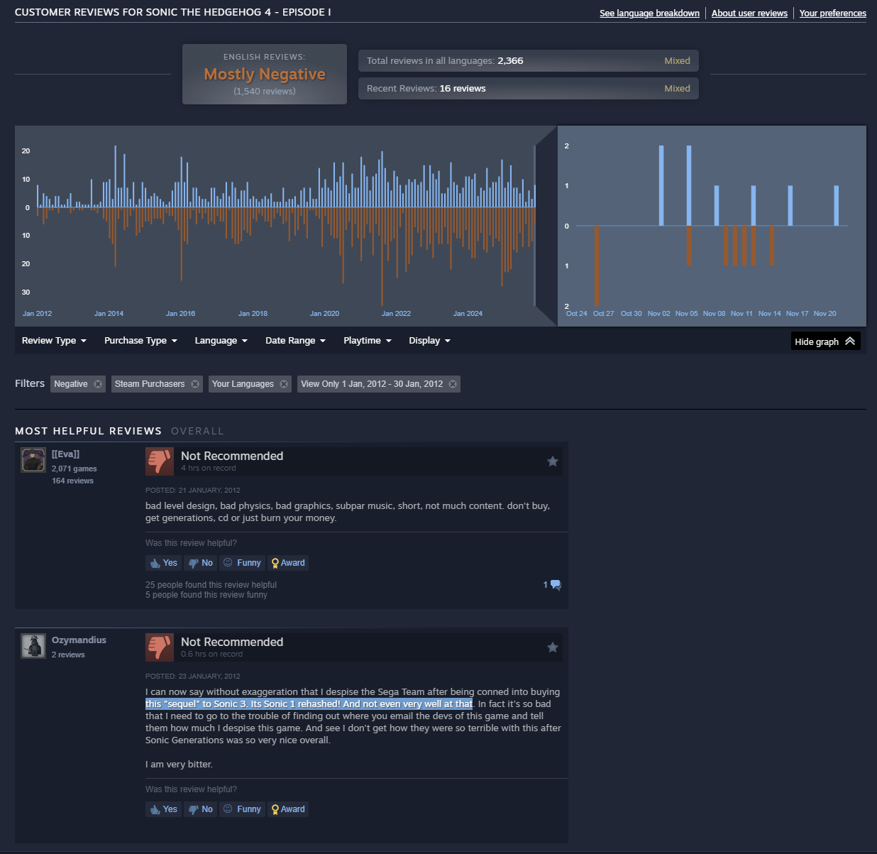Mark Ozymandius's review as Funny
The image size is (877, 854).
(x=242, y=809)
